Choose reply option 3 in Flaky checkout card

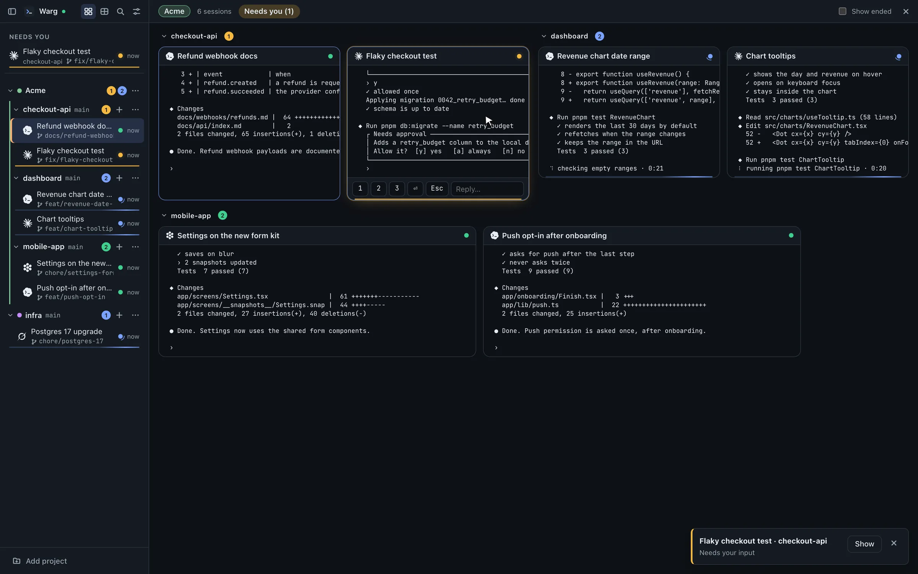coord(397,189)
